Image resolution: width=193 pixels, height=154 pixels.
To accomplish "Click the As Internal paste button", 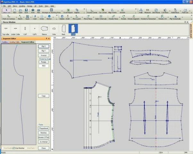I will click(x=44, y=142).
